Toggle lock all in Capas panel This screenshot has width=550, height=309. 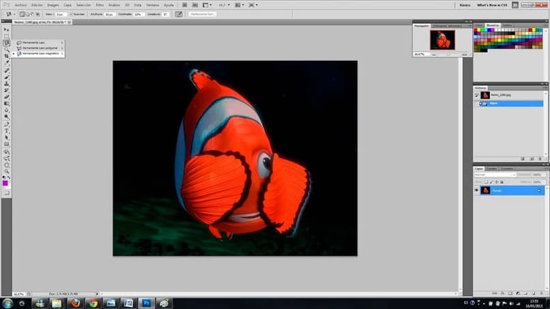pyautogui.click(x=502, y=182)
